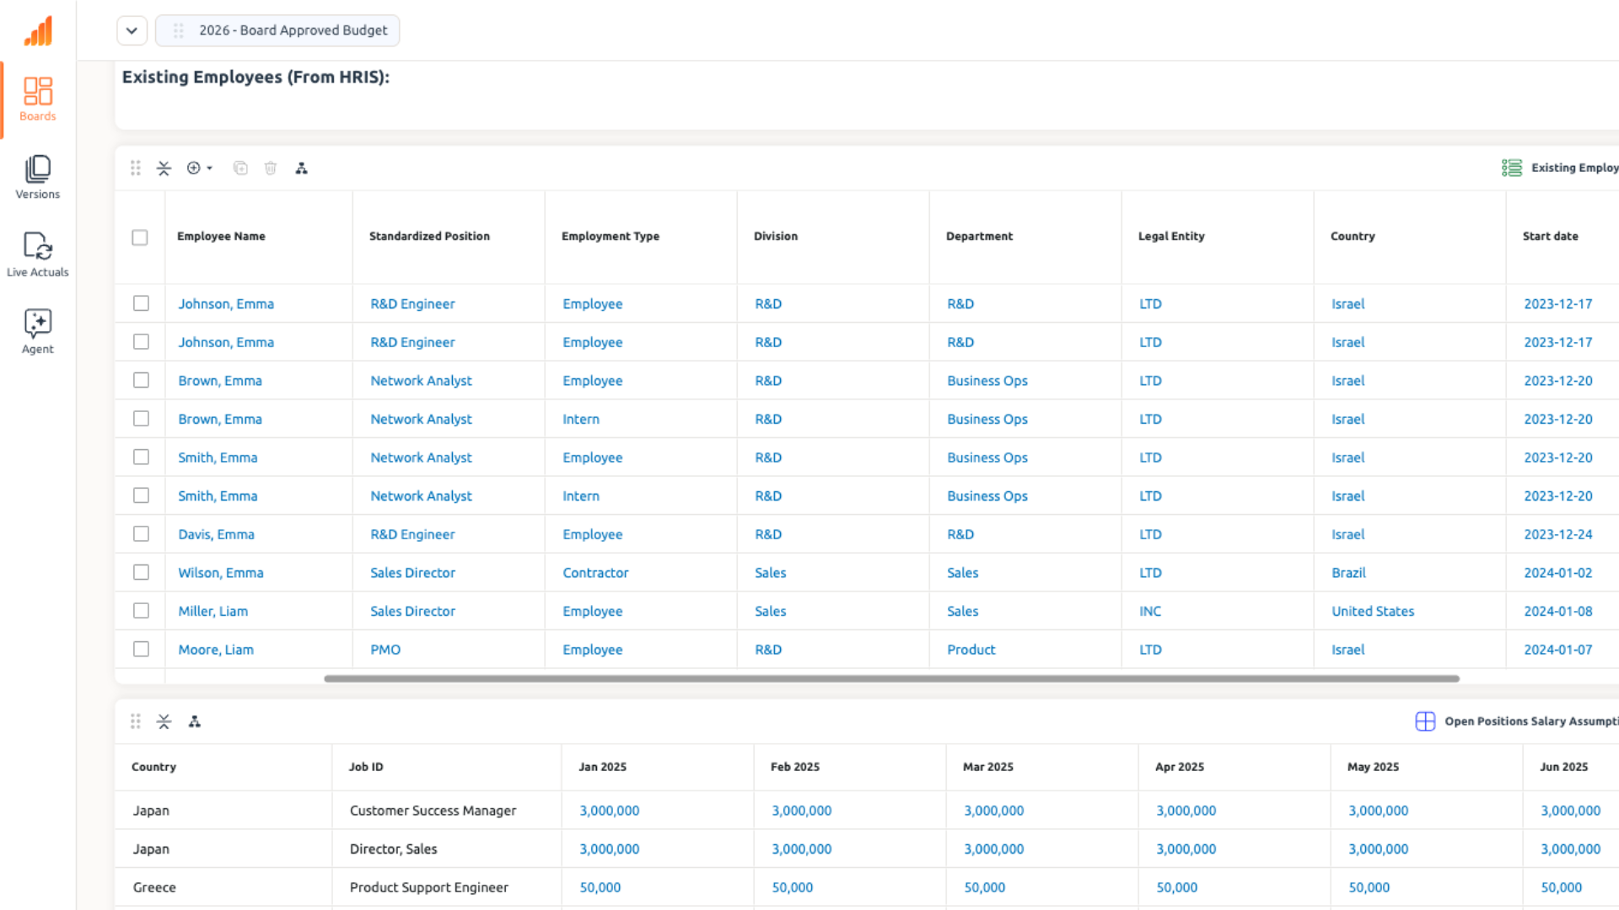Open the Miller, Liam employee link
Screen dimensions: 1619x910
(213, 612)
